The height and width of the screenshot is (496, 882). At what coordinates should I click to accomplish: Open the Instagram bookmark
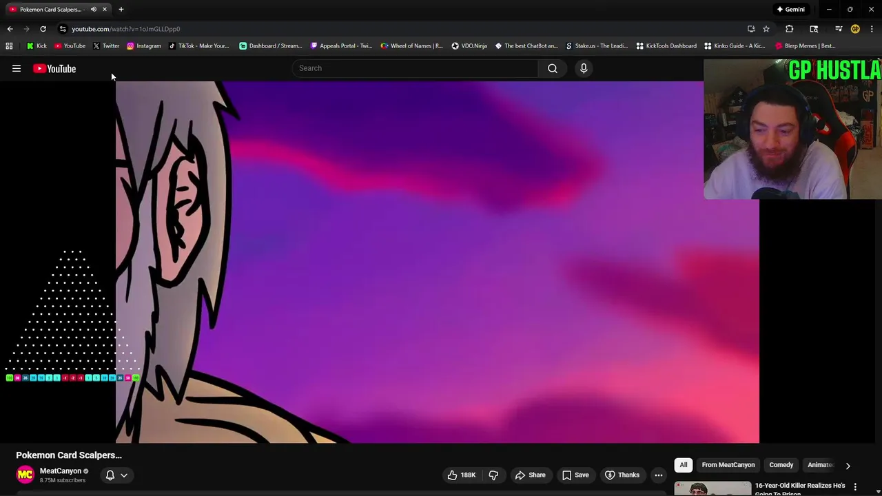(143, 46)
